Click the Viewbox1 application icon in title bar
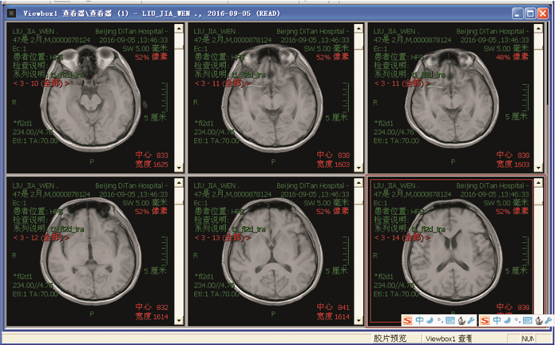555x345 pixels. [10, 13]
